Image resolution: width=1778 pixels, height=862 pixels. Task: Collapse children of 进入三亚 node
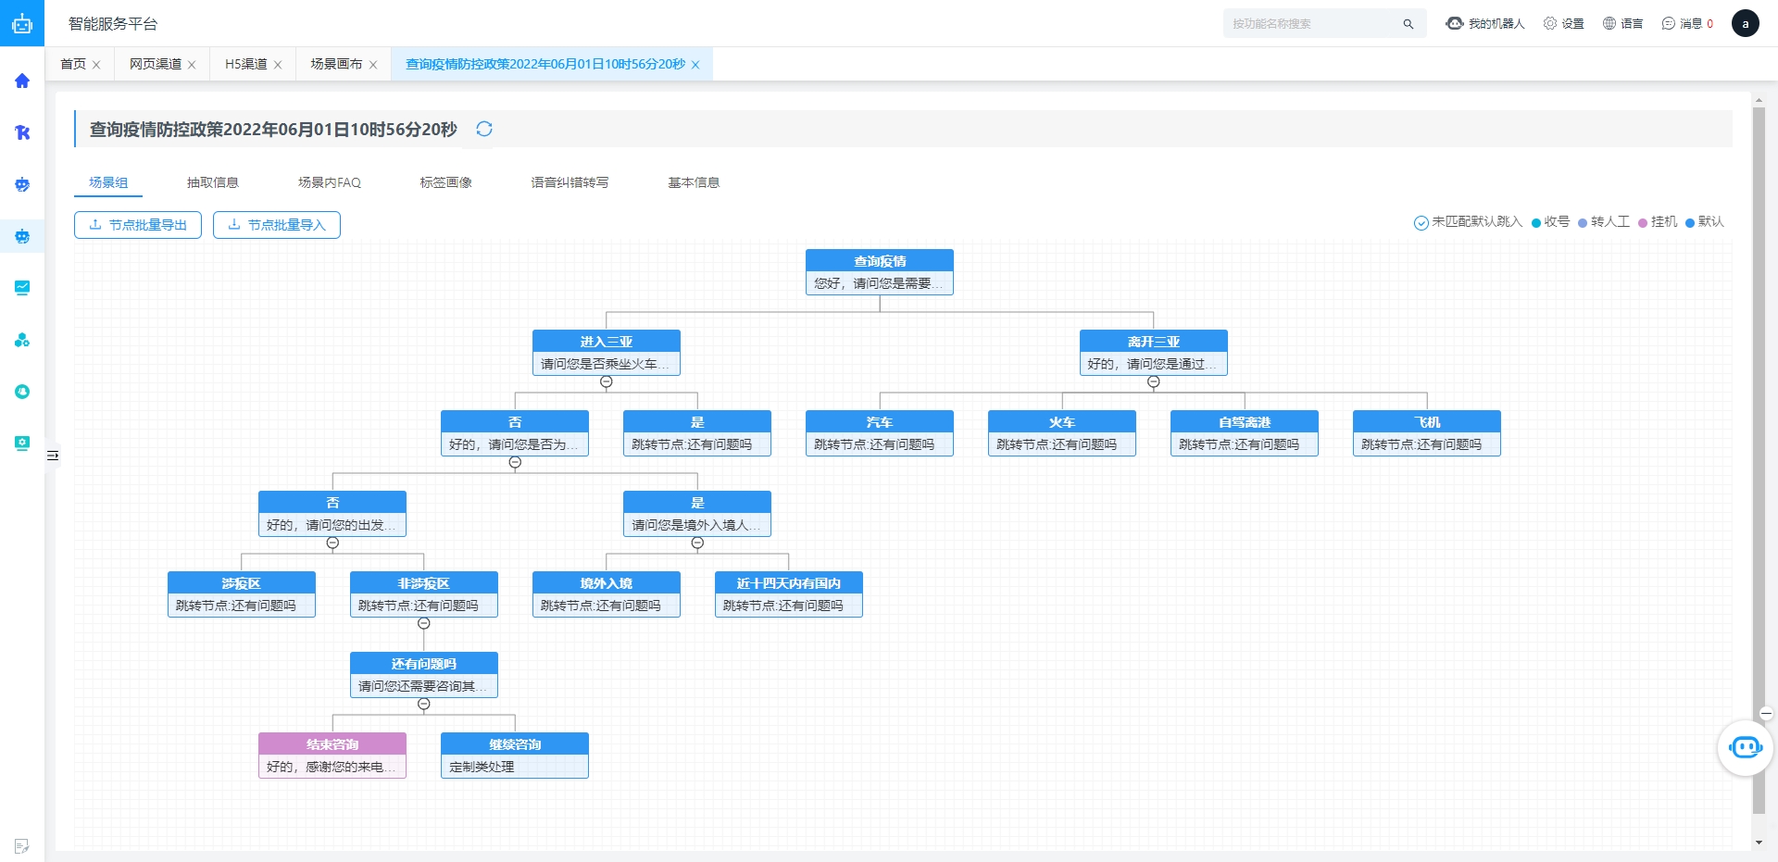[x=607, y=381]
